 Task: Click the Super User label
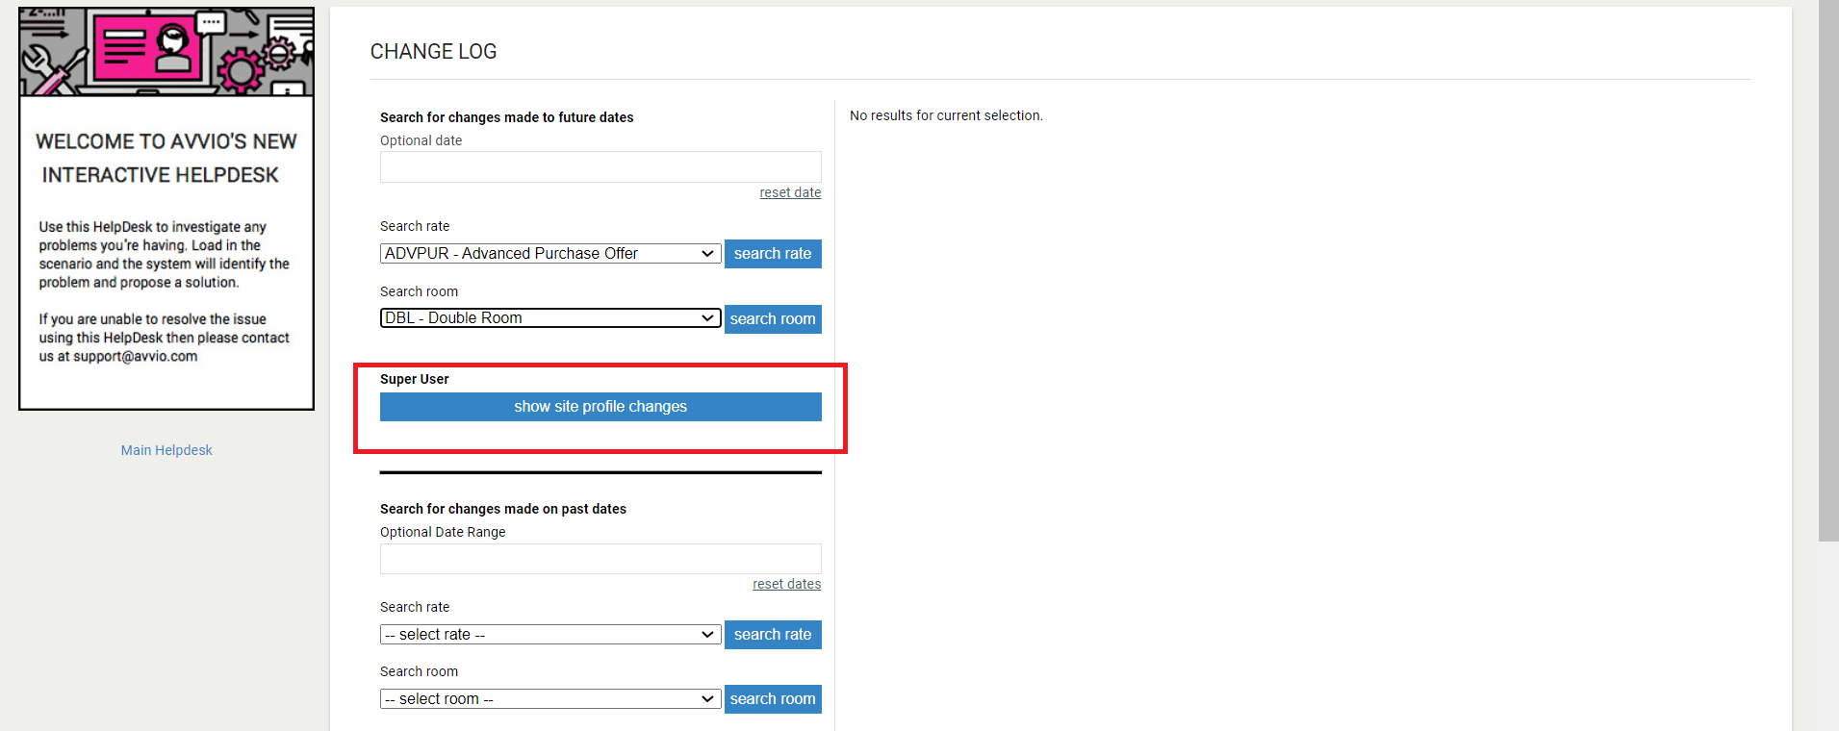tap(415, 379)
